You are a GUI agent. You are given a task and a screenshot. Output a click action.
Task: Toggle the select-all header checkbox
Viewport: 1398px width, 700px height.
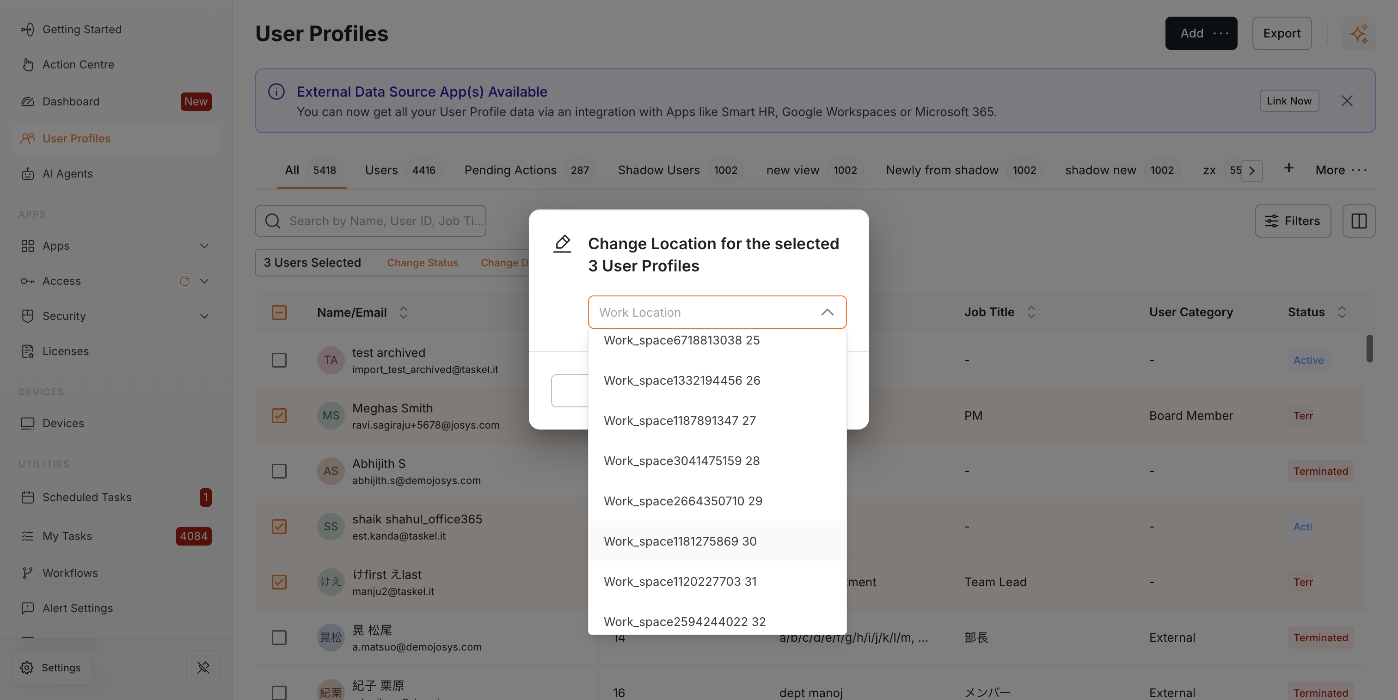coord(279,313)
